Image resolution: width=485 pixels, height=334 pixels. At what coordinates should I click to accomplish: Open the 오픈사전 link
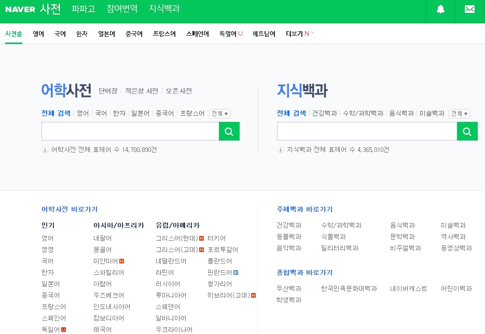179,90
